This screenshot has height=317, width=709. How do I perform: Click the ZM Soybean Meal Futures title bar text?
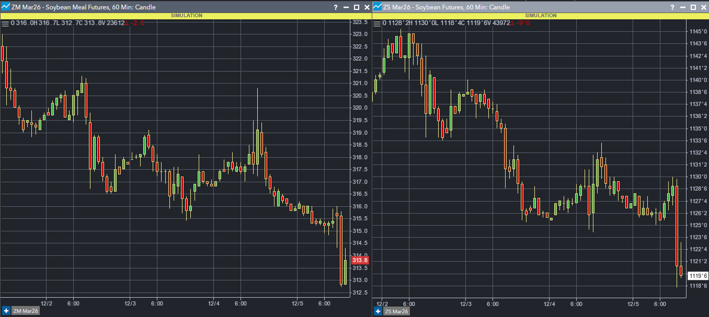point(84,7)
